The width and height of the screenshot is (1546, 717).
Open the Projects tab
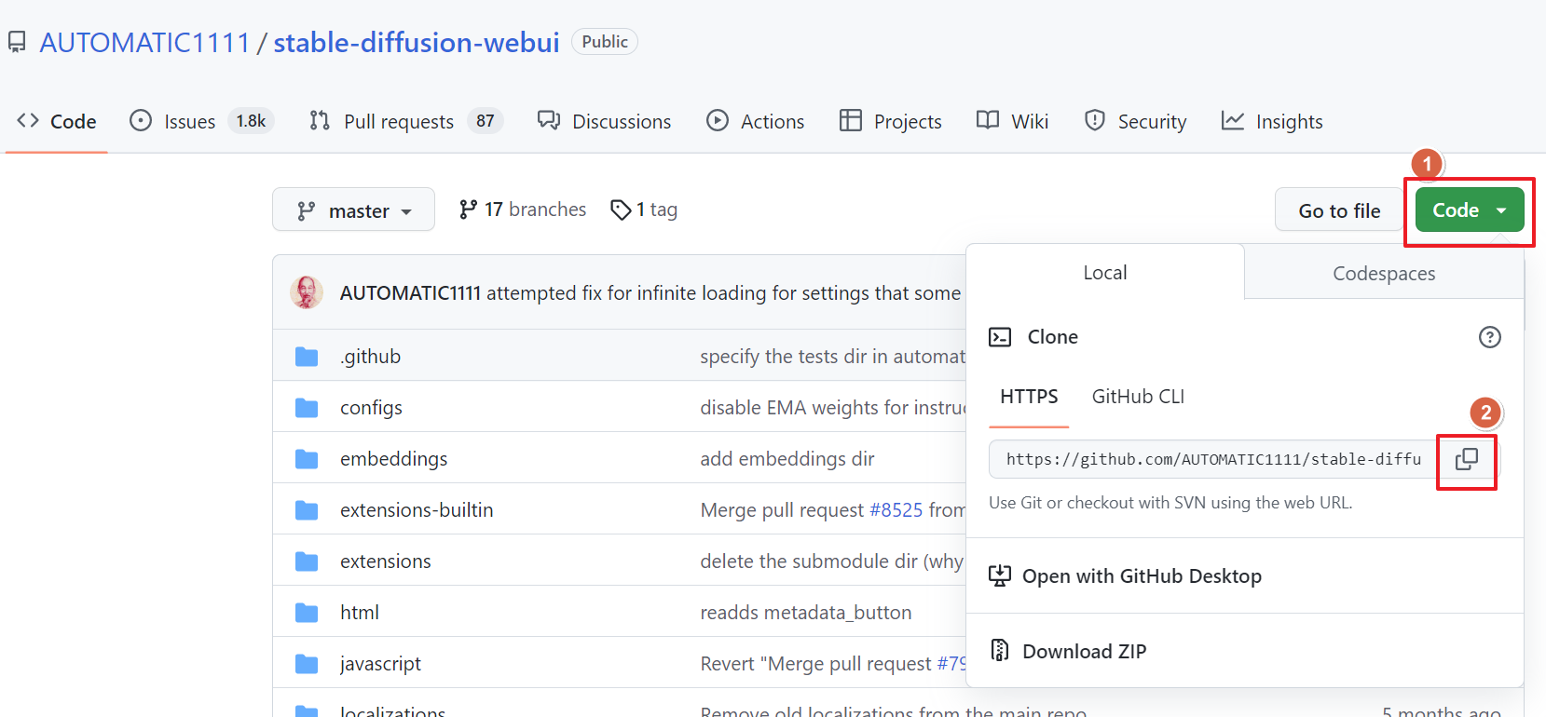(x=891, y=121)
